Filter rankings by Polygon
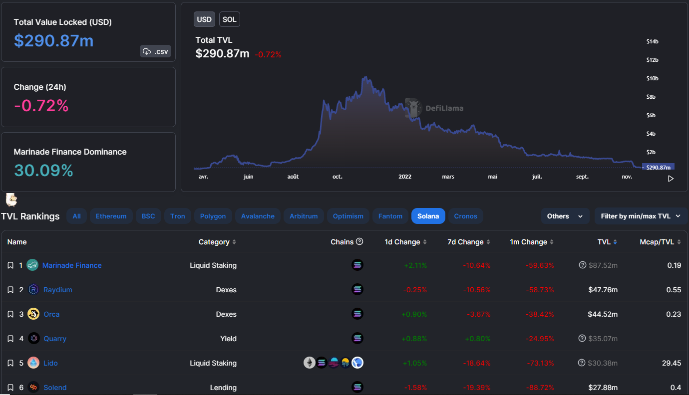 pyautogui.click(x=213, y=216)
